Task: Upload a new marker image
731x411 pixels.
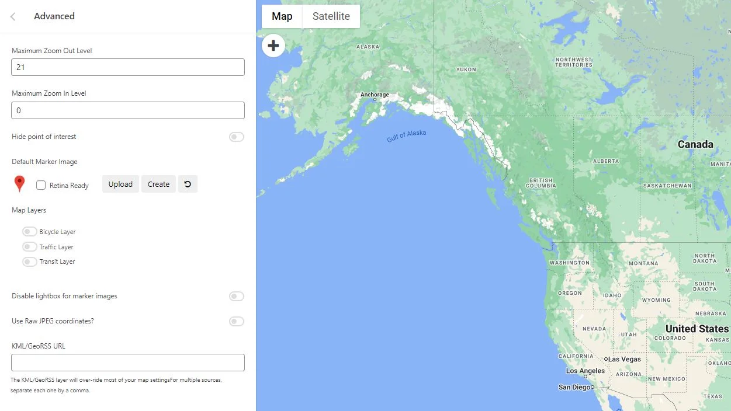Action: pyautogui.click(x=120, y=184)
